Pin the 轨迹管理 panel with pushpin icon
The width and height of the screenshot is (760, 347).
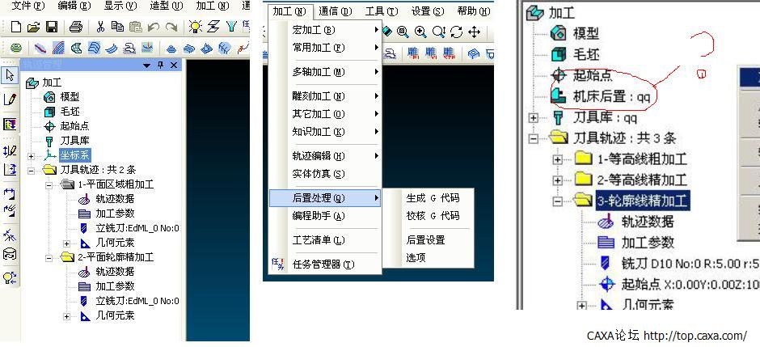160,65
